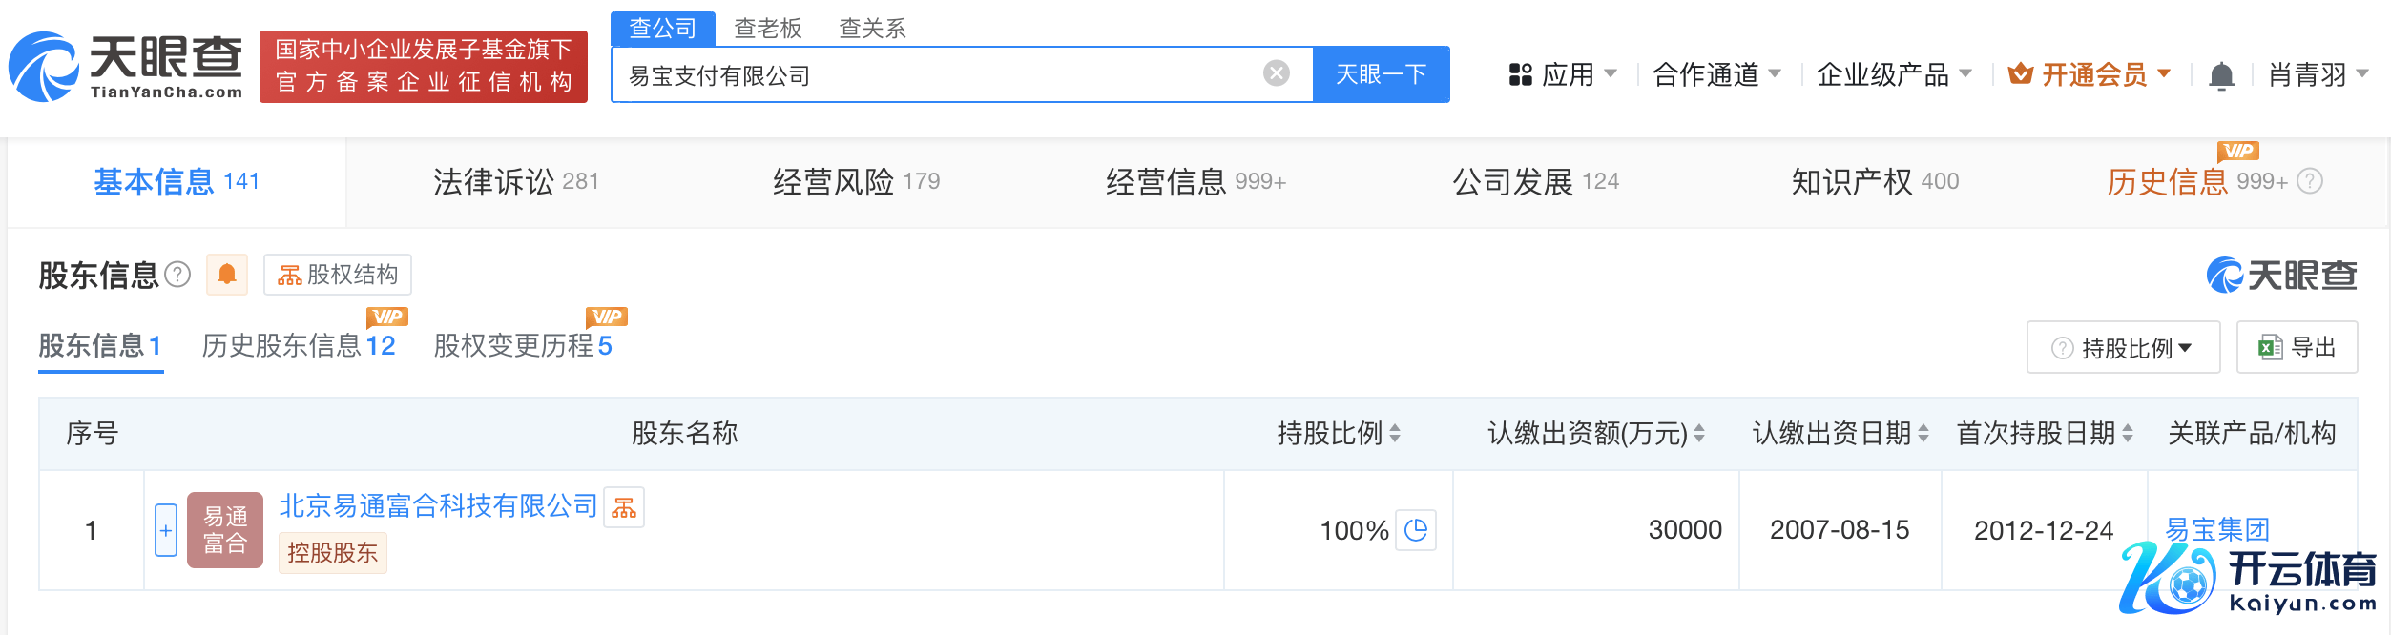
Task: Open the 持股比例 dropdown
Action: (x=2124, y=348)
